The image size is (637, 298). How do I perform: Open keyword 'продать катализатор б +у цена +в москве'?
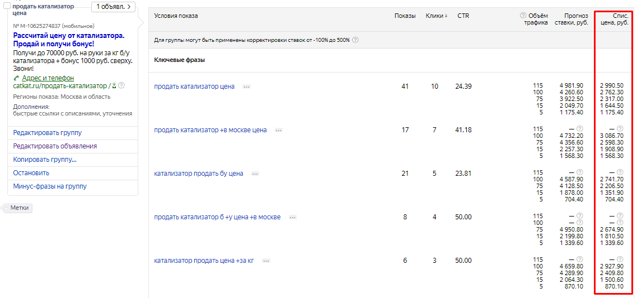point(217,217)
